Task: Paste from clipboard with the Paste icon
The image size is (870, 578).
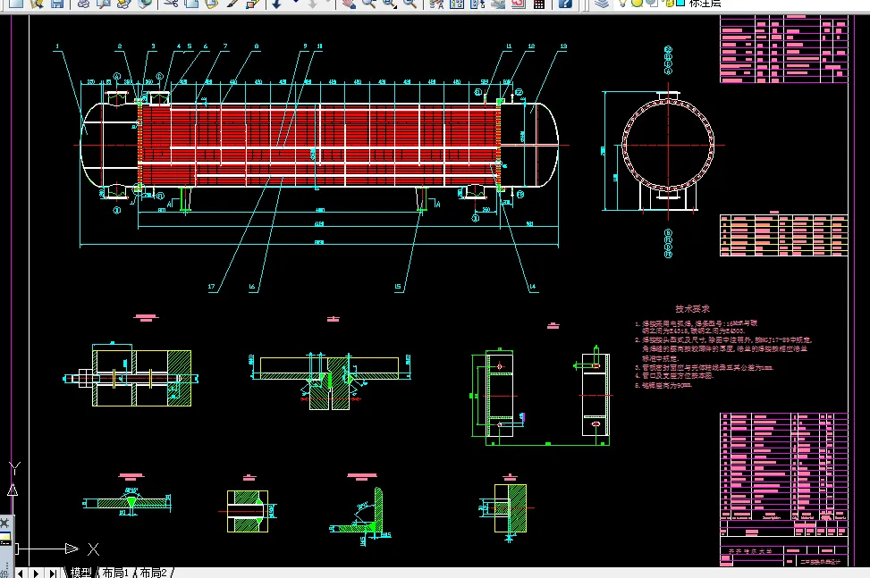Action: (x=211, y=4)
